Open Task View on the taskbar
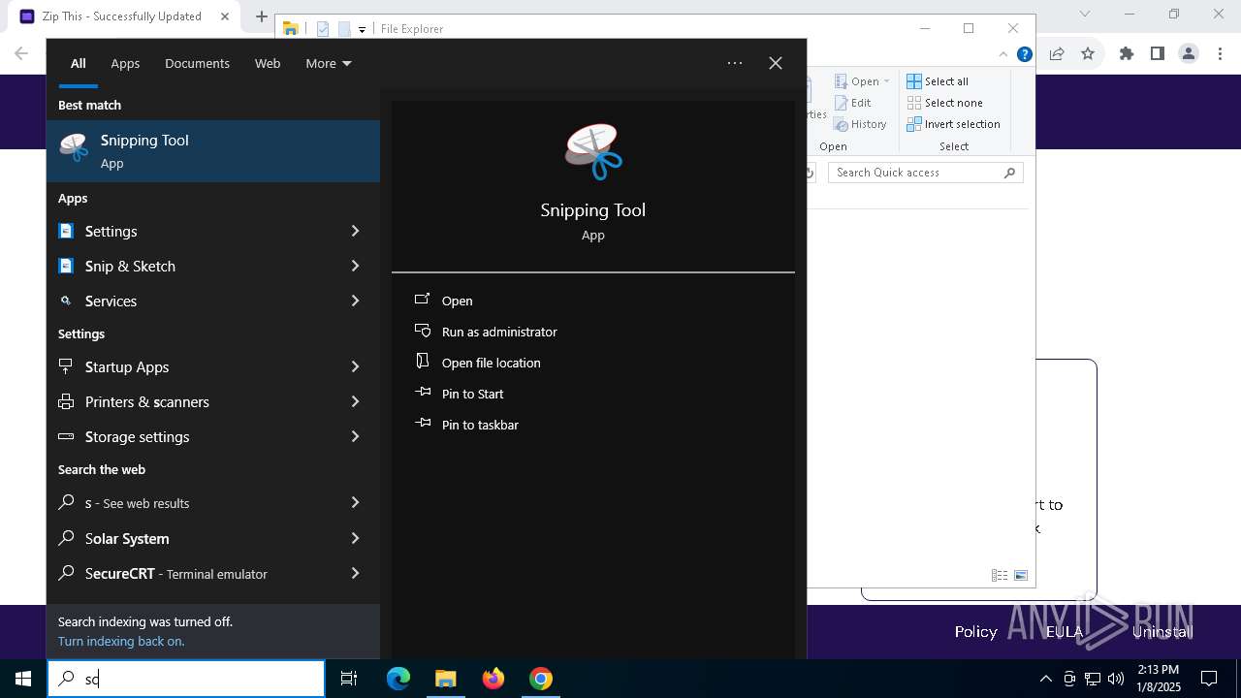 point(349,679)
